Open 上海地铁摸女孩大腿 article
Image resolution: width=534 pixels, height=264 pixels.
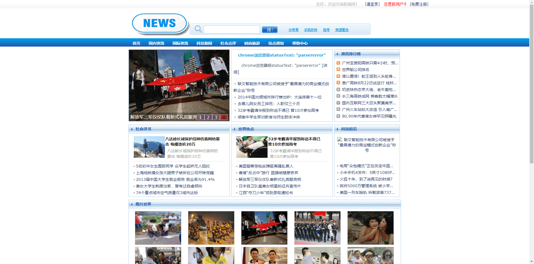pyautogui.click(x=175, y=173)
